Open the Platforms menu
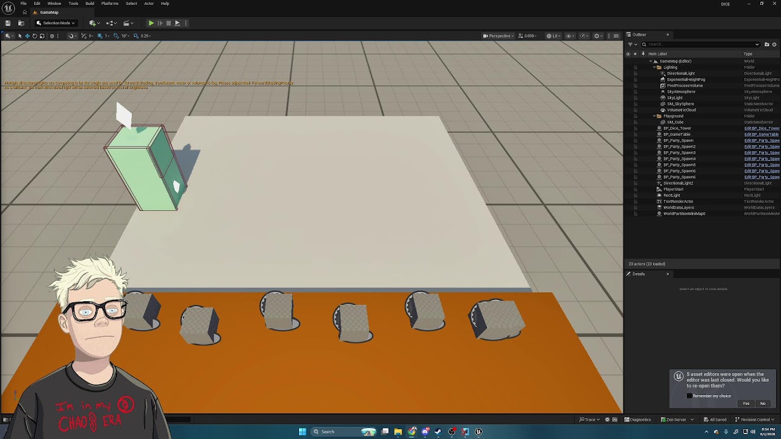The image size is (781, 439). tap(110, 4)
